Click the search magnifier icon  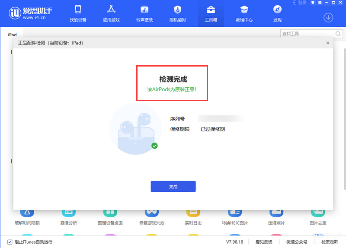coord(338,34)
